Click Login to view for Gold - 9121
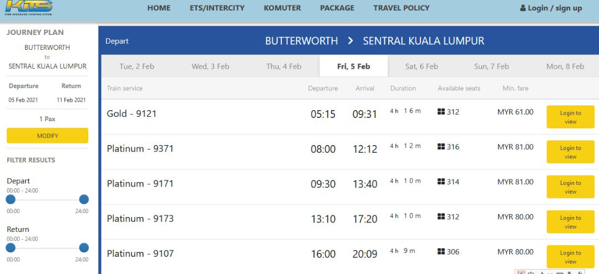This screenshot has height=274, width=599. click(x=570, y=117)
